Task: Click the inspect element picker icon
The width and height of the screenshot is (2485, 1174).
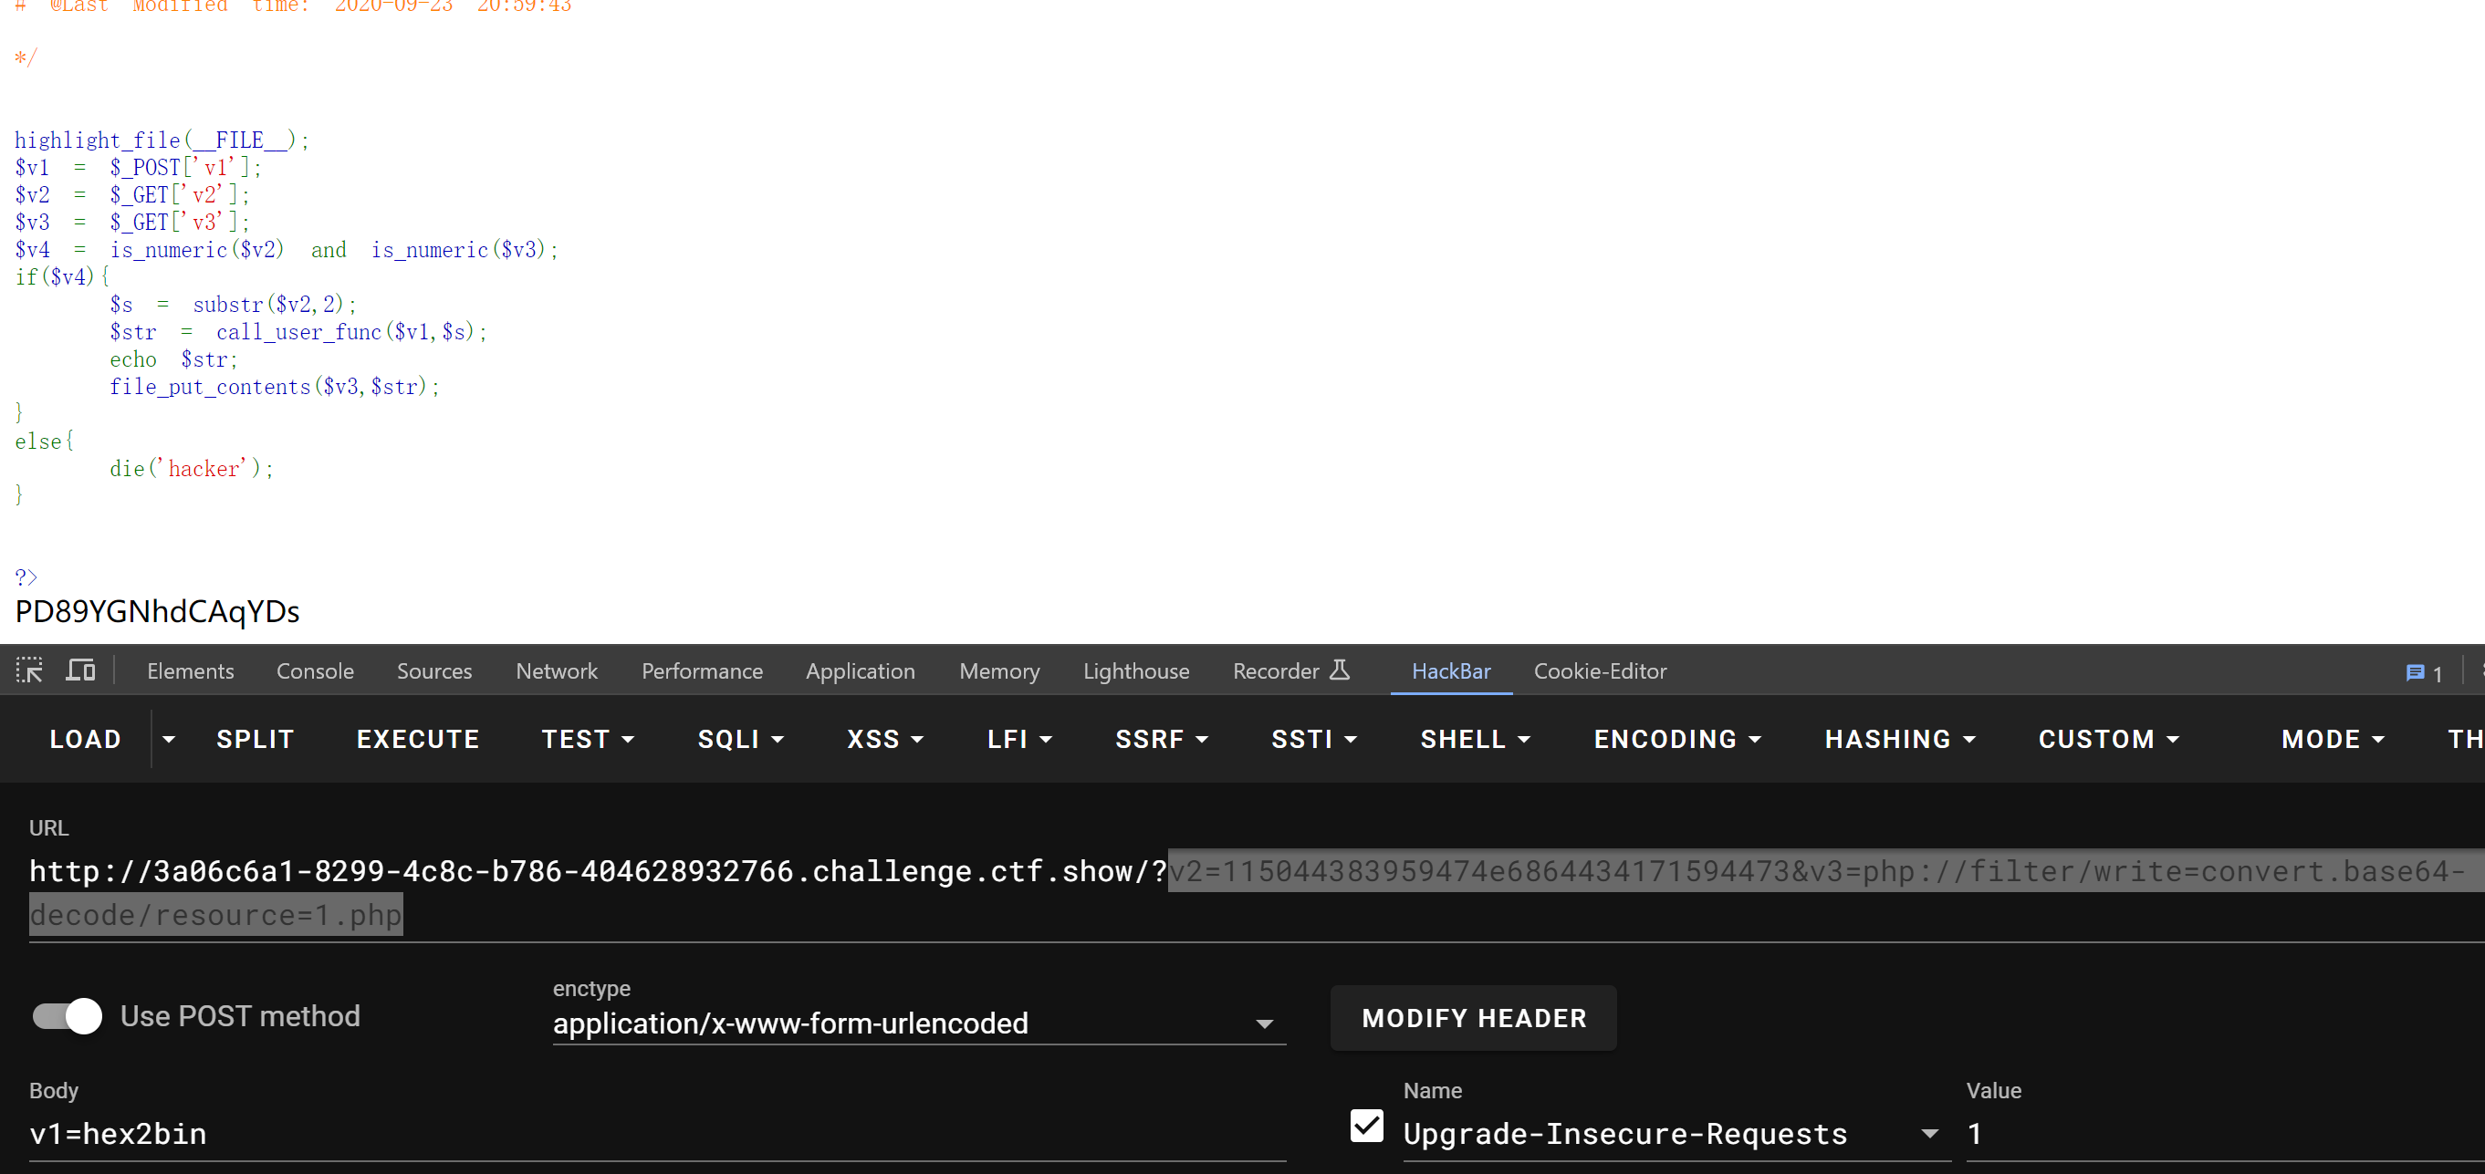Action: [29, 670]
